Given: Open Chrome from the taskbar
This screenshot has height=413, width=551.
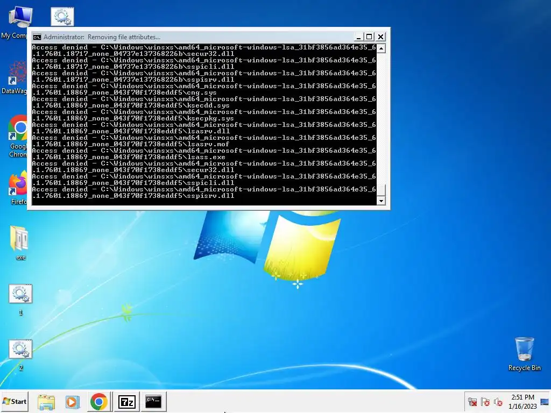Looking at the screenshot, I should click(99, 402).
